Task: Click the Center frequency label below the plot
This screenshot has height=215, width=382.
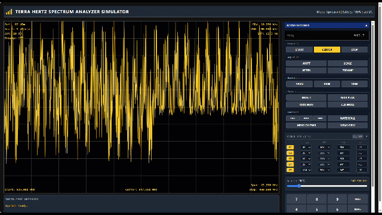Action: pyautogui.click(x=141, y=189)
